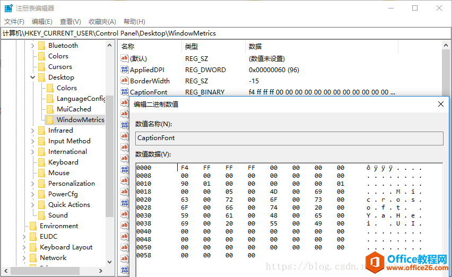This screenshot has width=452, height=277.
Task: Click the PowerCfg folder icon
Action: [x=42, y=194]
